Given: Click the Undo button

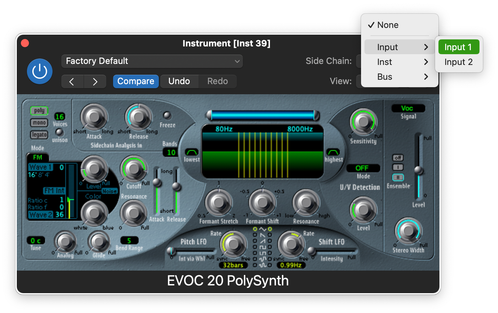Looking at the screenshot, I should point(179,81).
